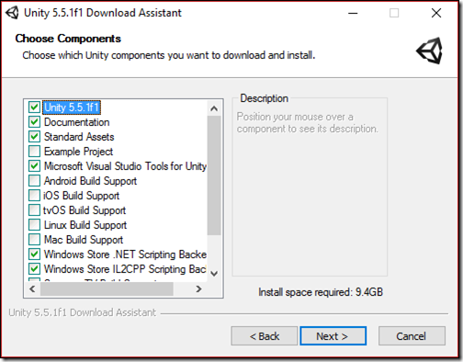Select the iOS Build Support label

pos(82,196)
